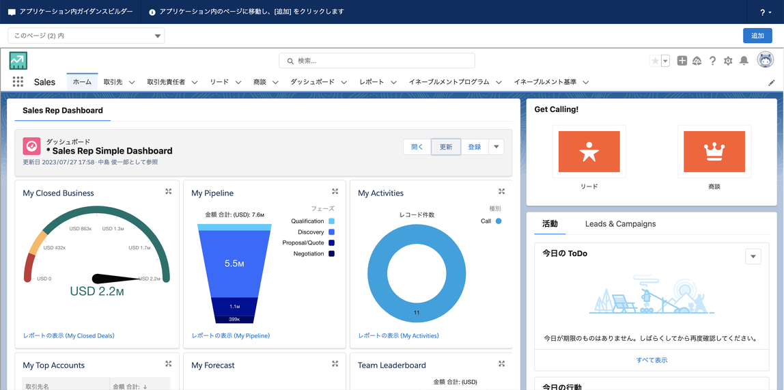Expand the My Closed Business chart
Viewport: 784px width, 390px height.
[x=169, y=191]
